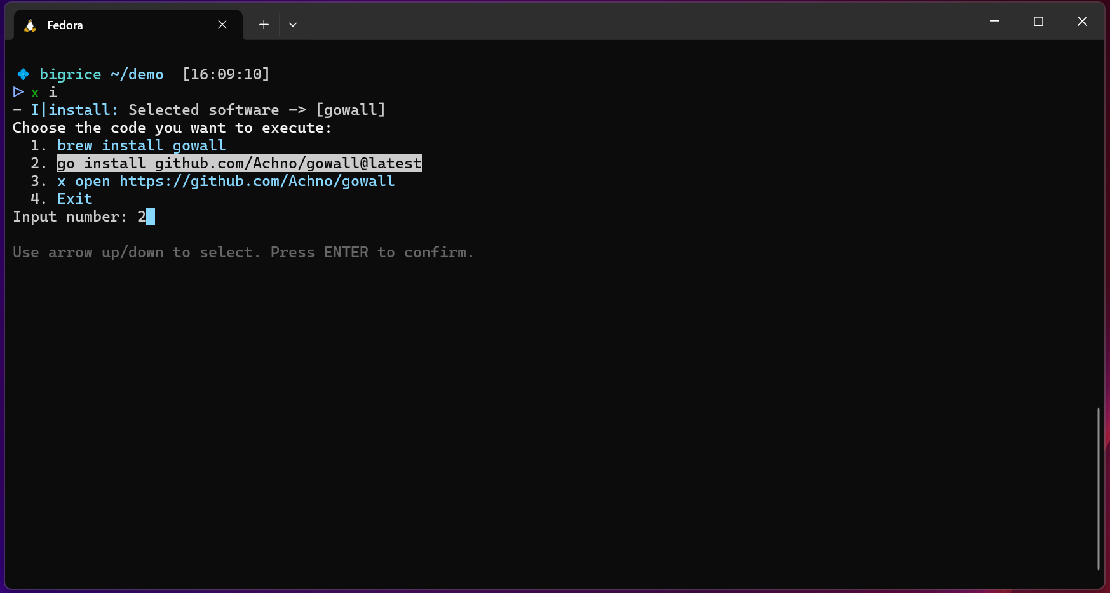
Task: Open a new tab with plus button
Action: pos(264,25)
